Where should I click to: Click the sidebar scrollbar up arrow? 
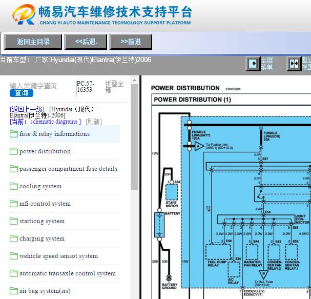[x=134, y=80]
